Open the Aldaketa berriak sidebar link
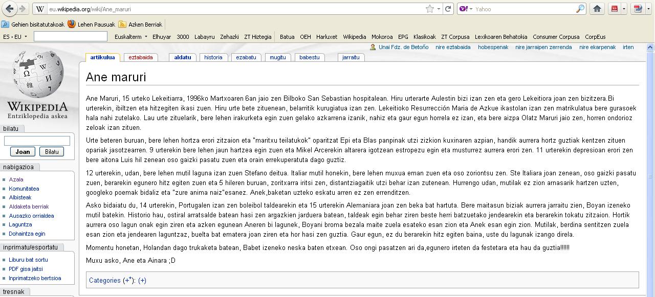655x297 pixels. (x=29, y=207)
